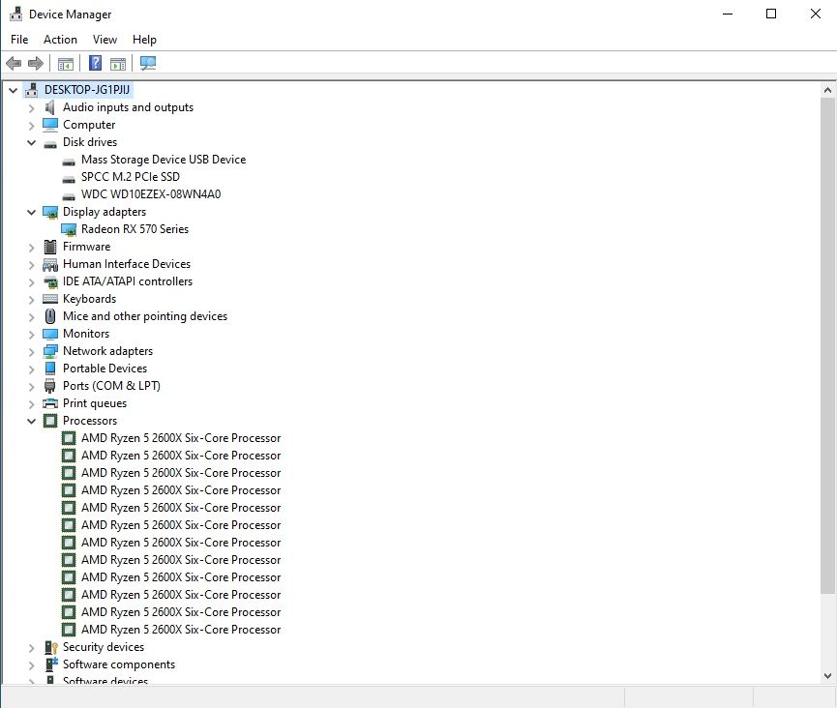
Task: Click the Firmware chip icon
Action: click(50, 247)
